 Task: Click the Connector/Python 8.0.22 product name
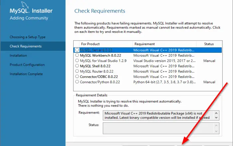point(100,82)
